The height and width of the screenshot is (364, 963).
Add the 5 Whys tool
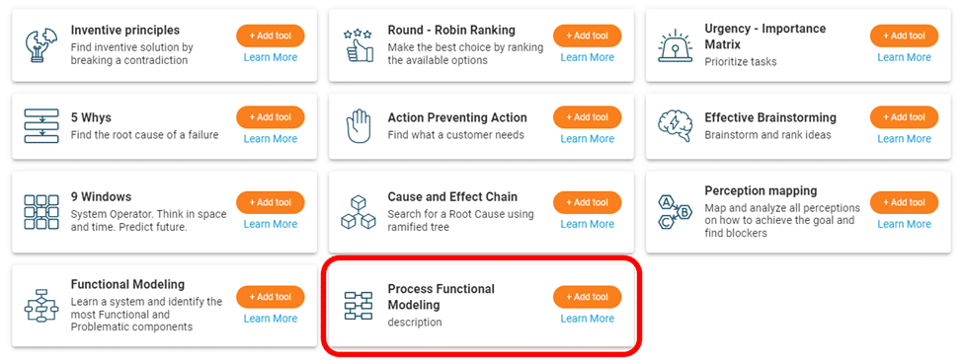click(271, 117)
